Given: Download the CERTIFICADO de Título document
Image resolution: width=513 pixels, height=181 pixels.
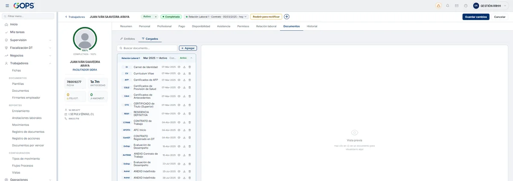Looking at the screenshot, I should 184,105.
